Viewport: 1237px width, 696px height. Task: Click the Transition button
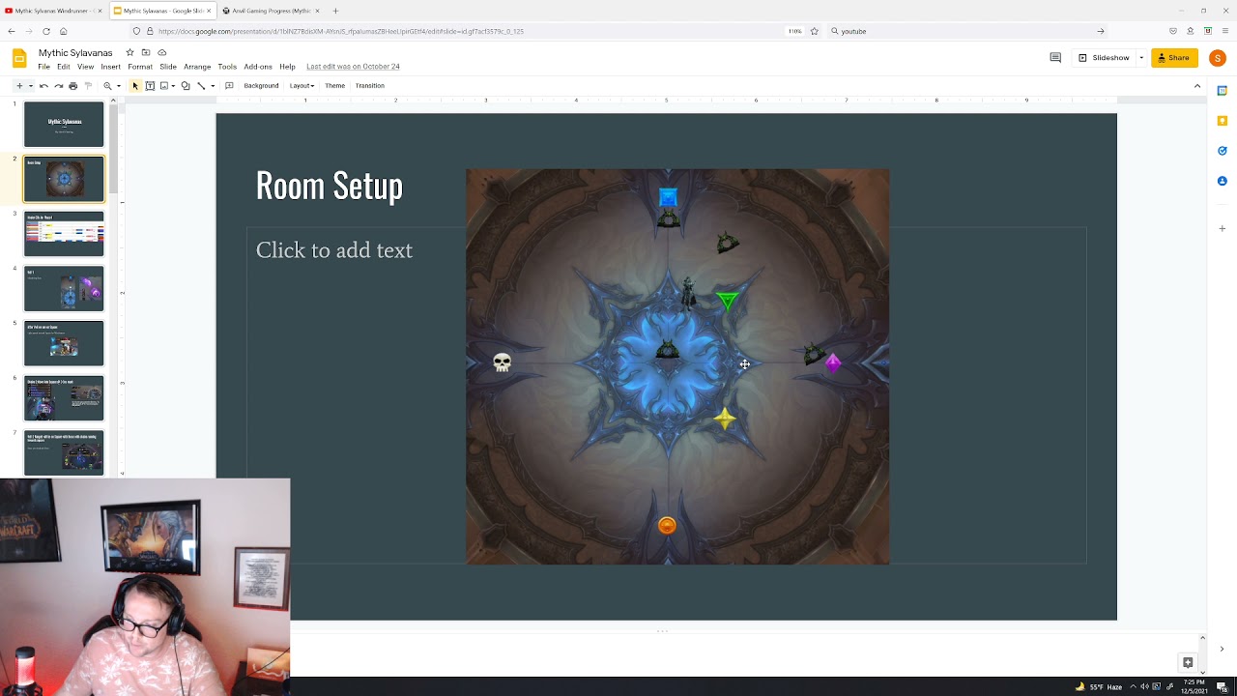[x=369, y=86]
